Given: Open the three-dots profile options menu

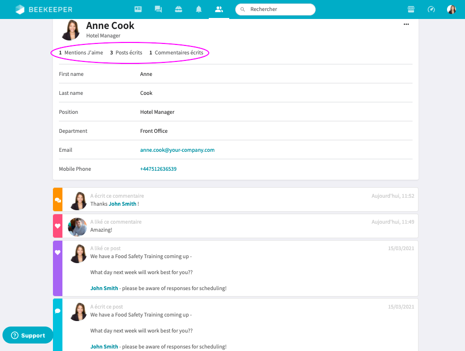Looking at the screenshot, I should pyautogui.click(x=406, y=24).
